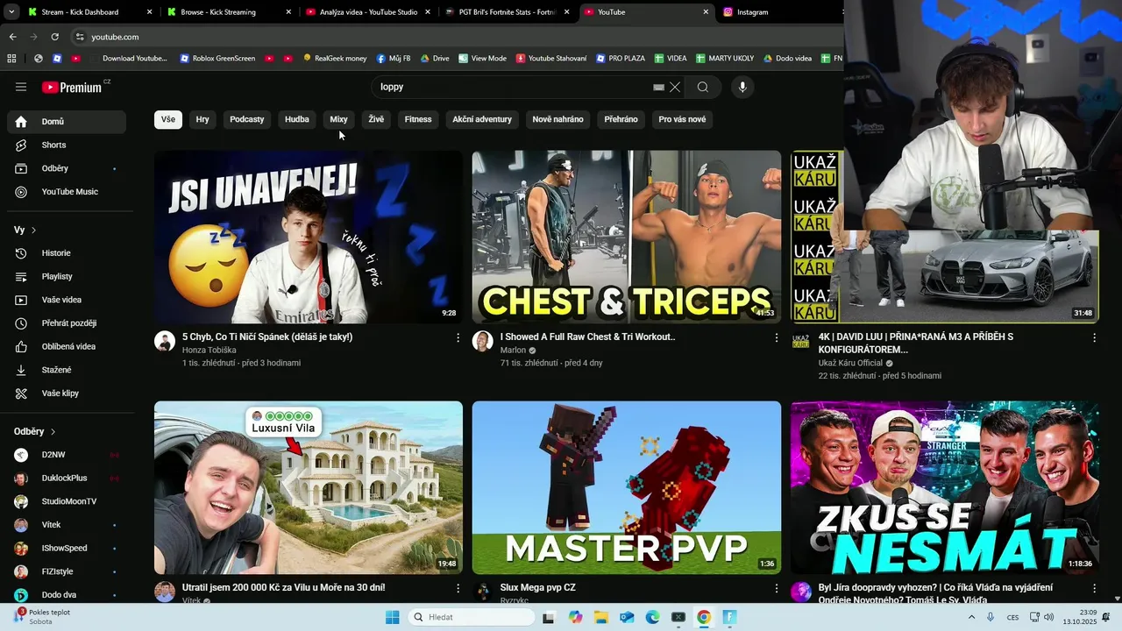Image resolution: width=1122 pixels, height=631 pixels.
Task: Open Oblíbená videa in the sidebar
Action: [x=67, y=346]
